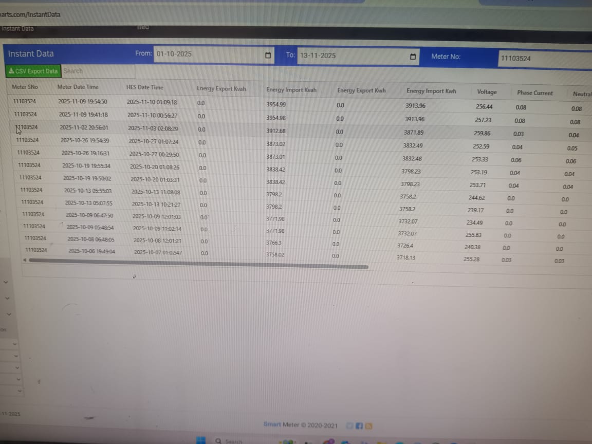592x444 pixels.
Task: Sort by Meter Date Time column header
Action: pyautogui.click(x=78, y=87)
